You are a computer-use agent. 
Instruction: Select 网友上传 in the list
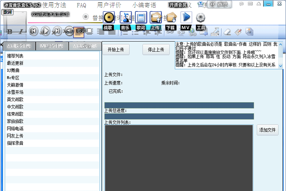coord(52,136)
